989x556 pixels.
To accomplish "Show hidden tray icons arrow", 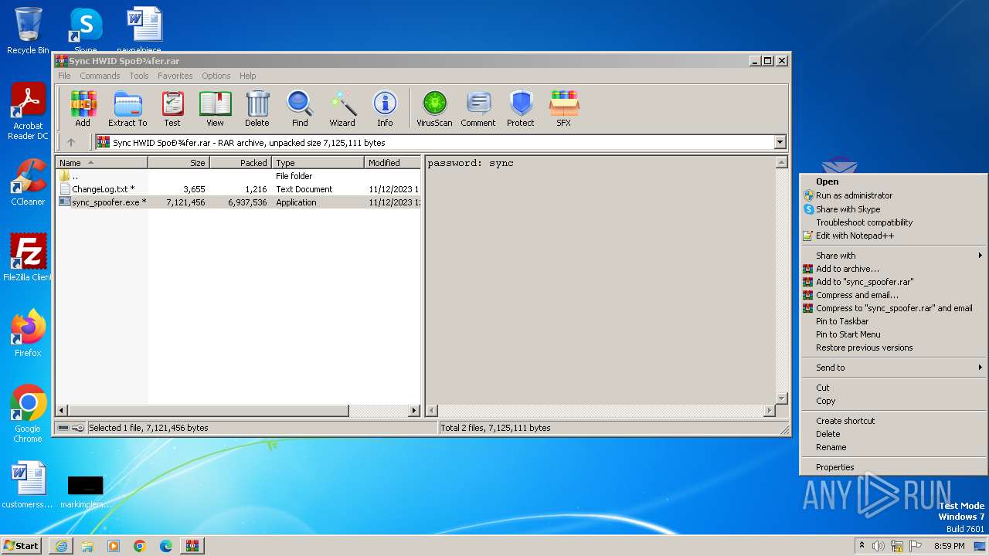I will 862,546.
